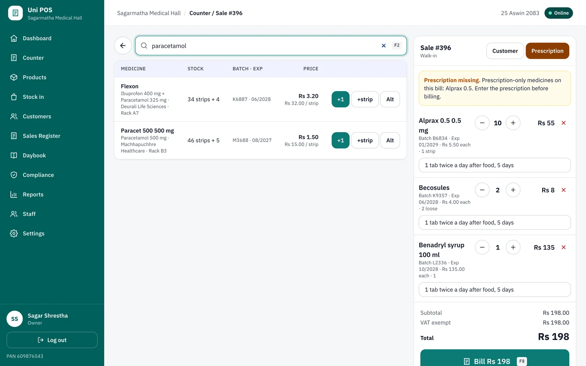This screenshot has width=586, height=366.
Task: Click the Daybook book icon
Action: point(14,156)
